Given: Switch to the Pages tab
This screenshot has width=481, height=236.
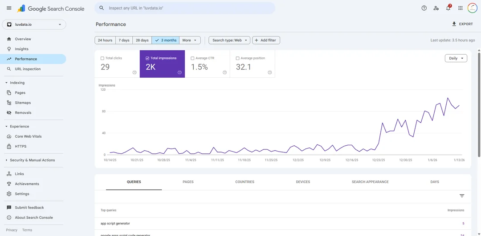Looking at the screenshot, I should pos(188,182).
